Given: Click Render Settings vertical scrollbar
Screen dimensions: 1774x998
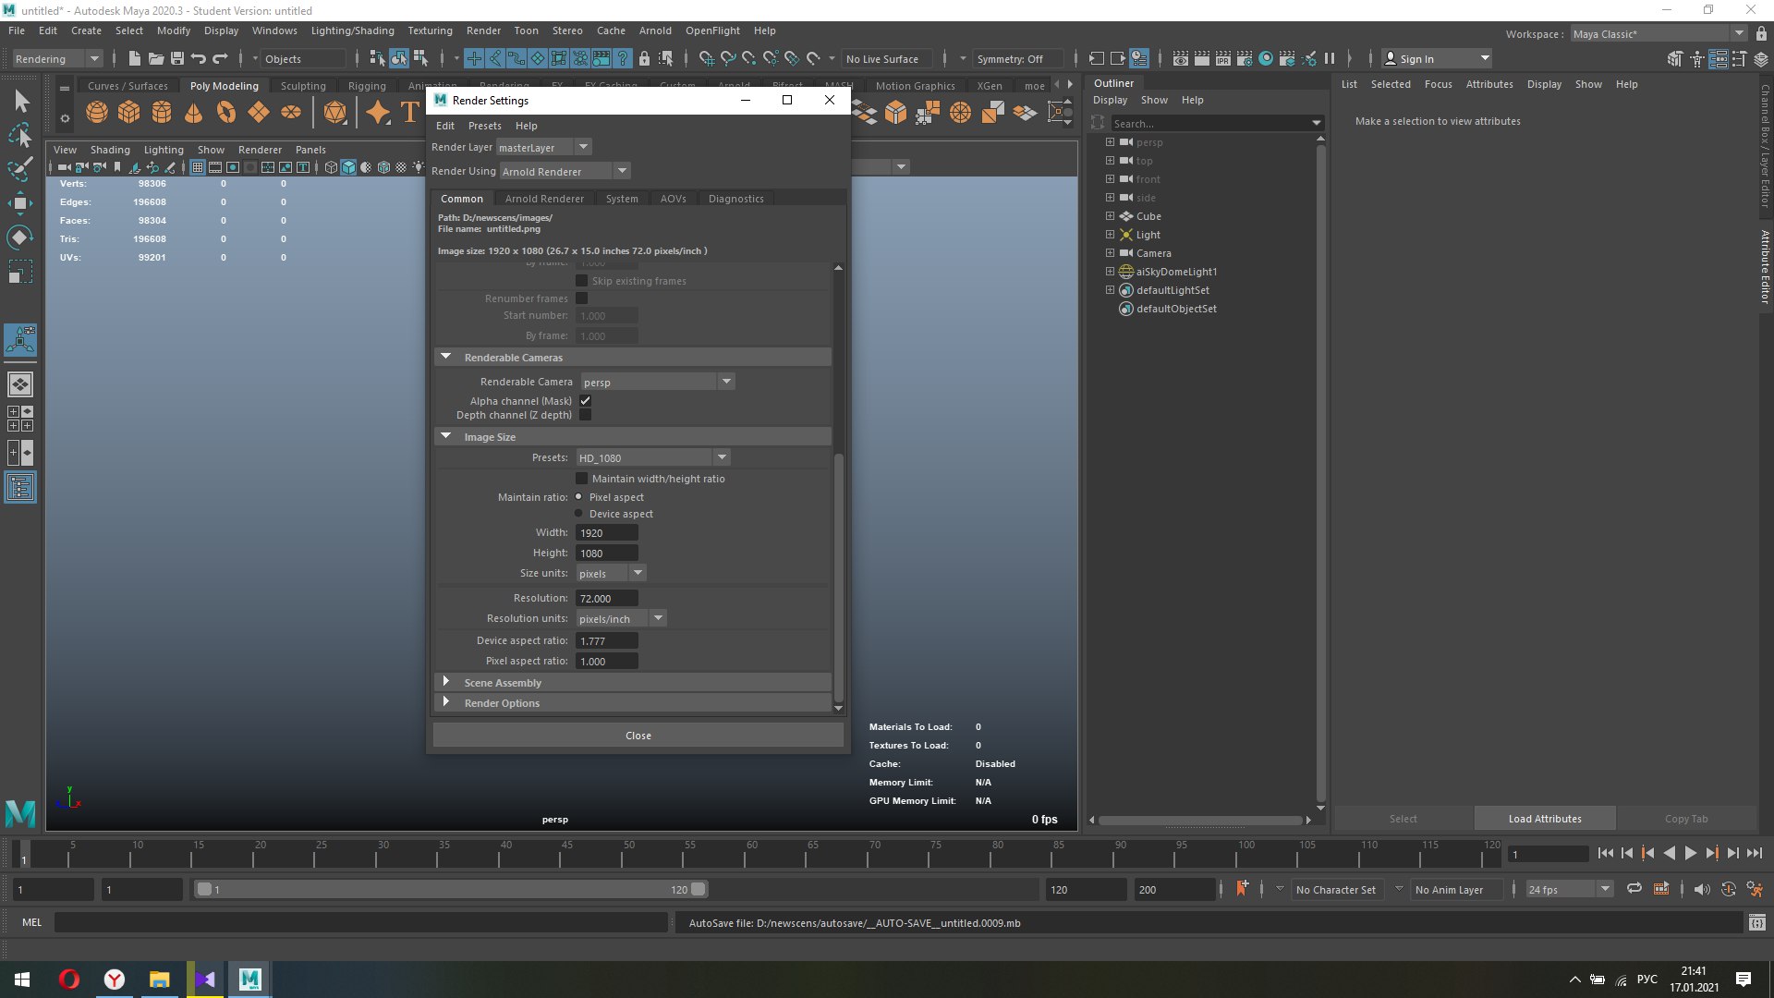Looking at the screenshot, I should tap(838, 578).
